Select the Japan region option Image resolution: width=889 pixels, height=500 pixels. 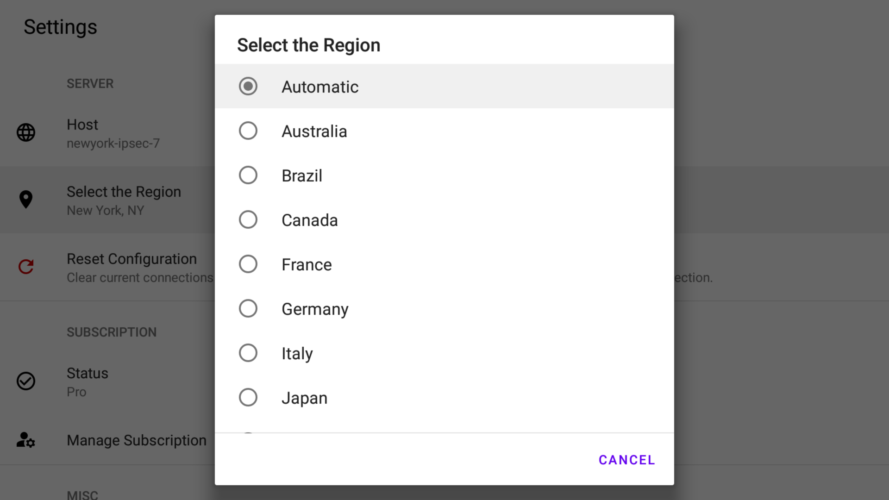[248, 397]
